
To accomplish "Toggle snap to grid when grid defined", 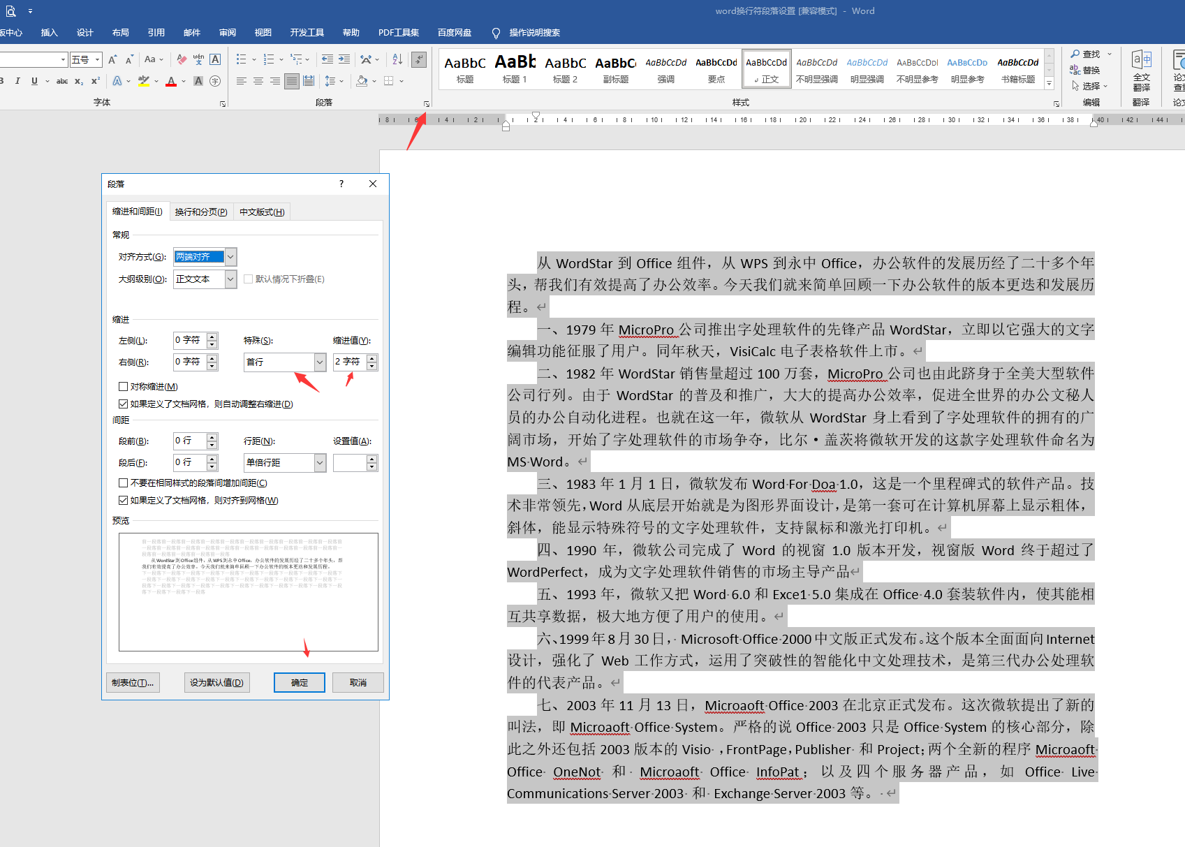I will tap(123, 500).
